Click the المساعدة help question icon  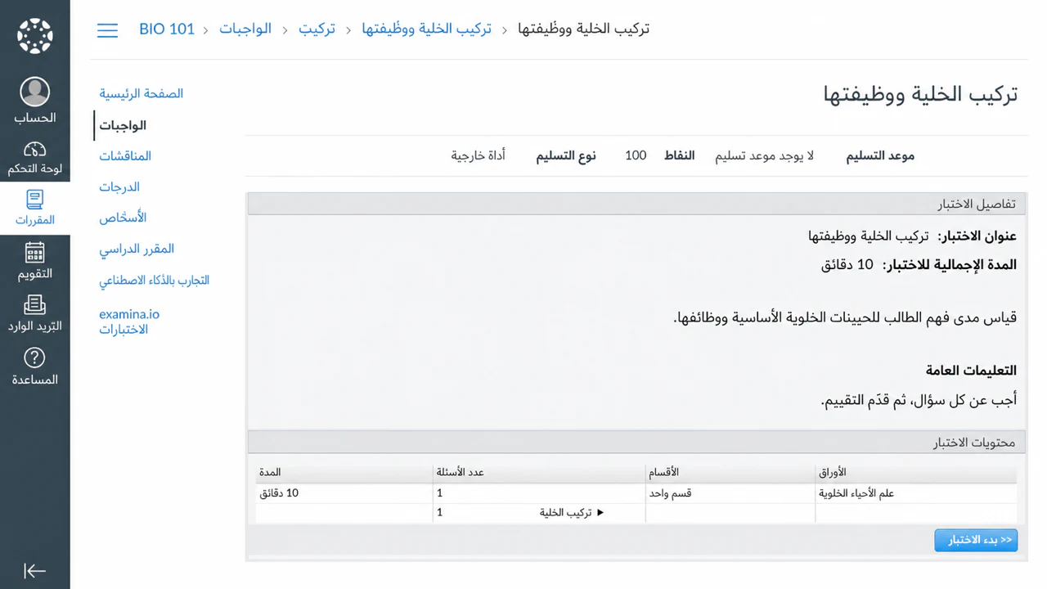(x=35, y=357)
